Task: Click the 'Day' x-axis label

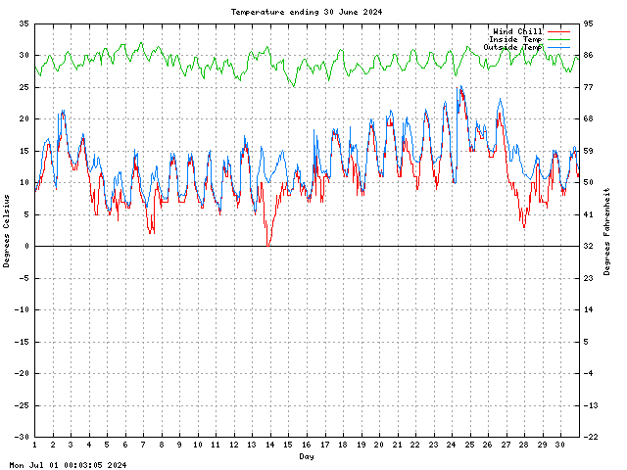Action: pos(307,456)
